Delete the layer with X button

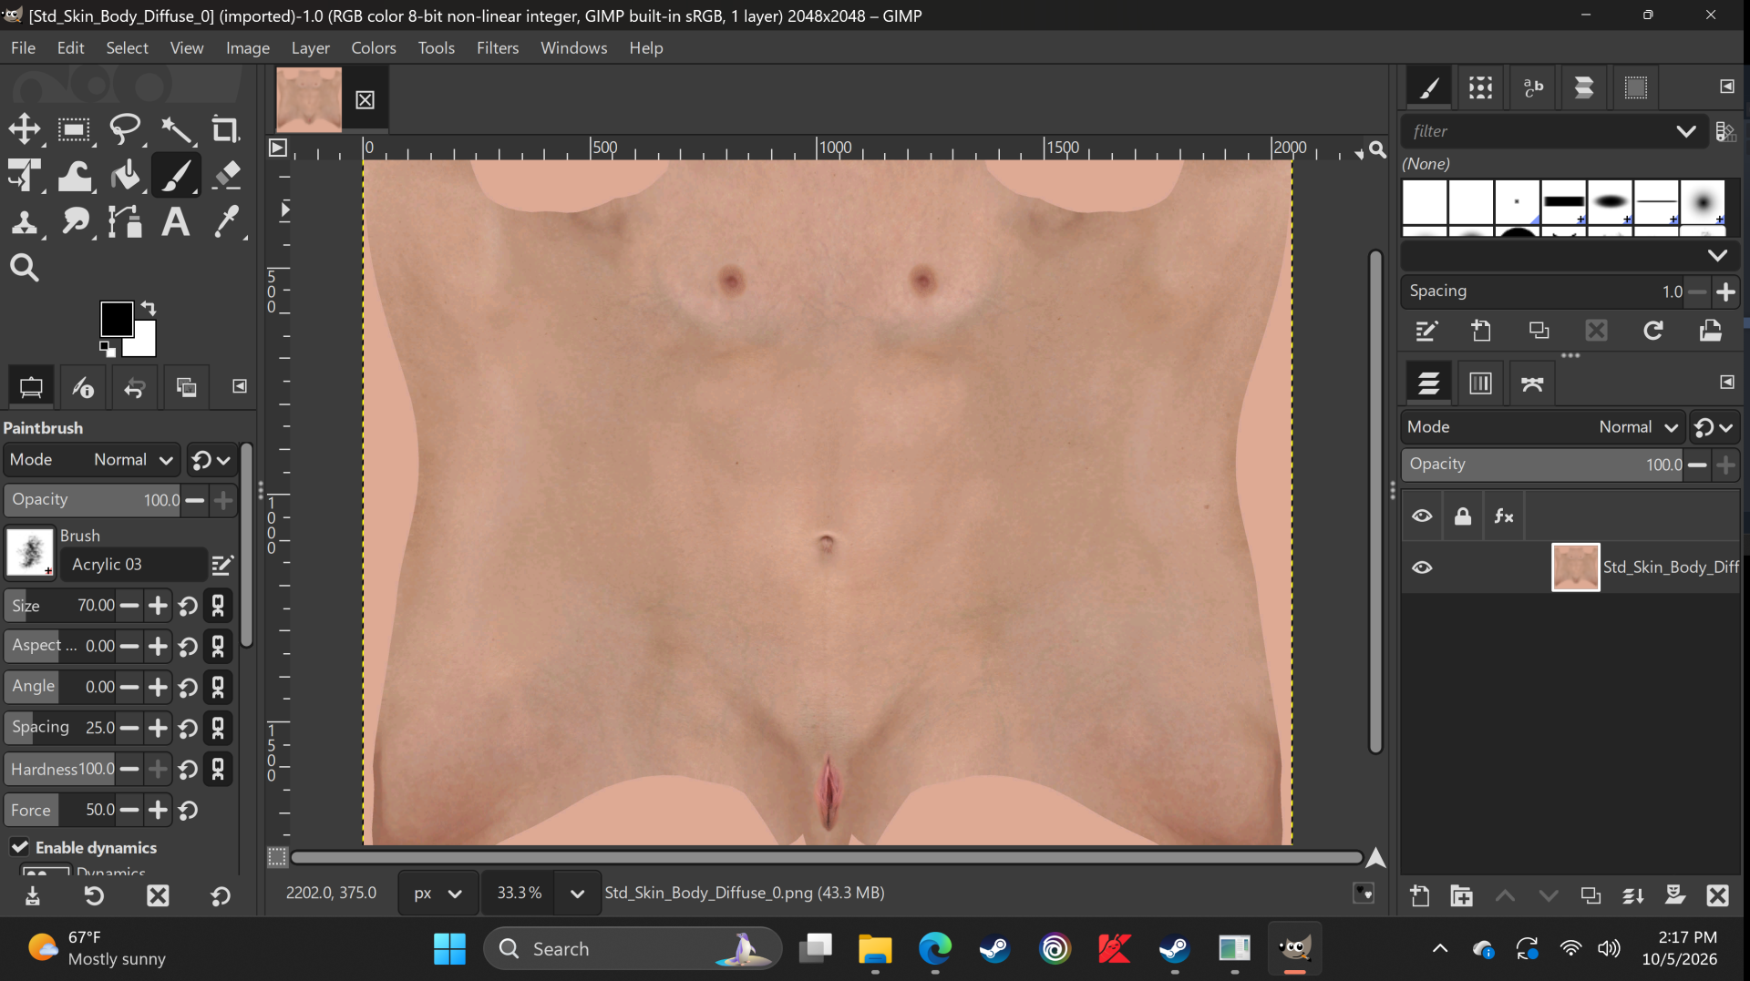point(1718,896)
